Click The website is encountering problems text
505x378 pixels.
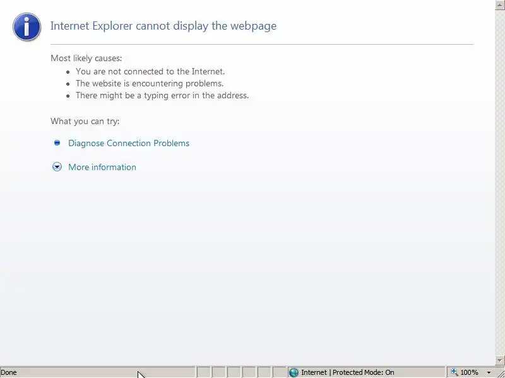tap(150, 84)
